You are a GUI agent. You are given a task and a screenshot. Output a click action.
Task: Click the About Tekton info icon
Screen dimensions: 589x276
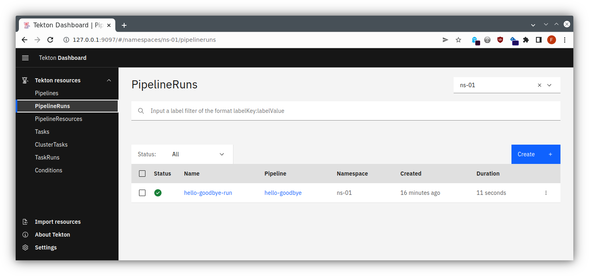coord(25,235)
